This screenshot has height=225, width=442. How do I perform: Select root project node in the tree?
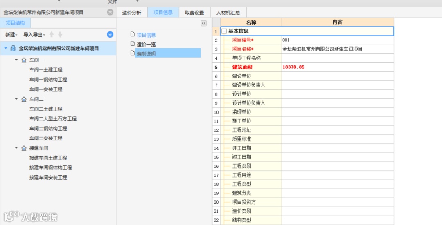[59, 48]
